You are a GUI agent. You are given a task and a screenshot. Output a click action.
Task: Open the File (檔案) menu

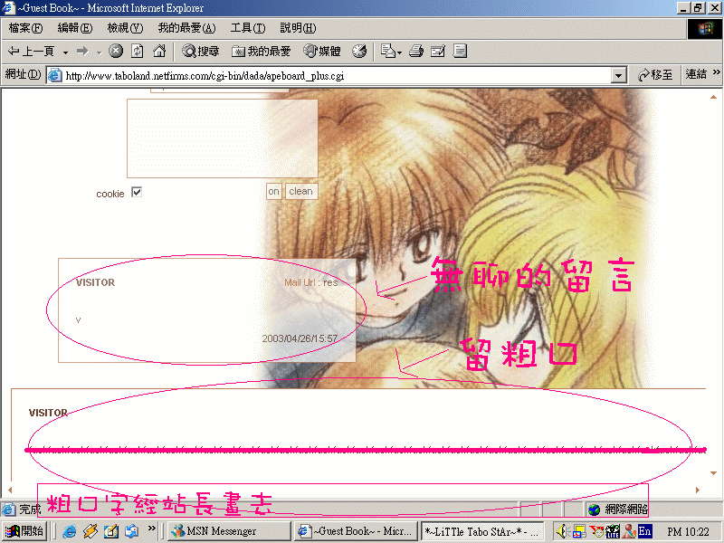pyautogui.click(x=25, y=28)
